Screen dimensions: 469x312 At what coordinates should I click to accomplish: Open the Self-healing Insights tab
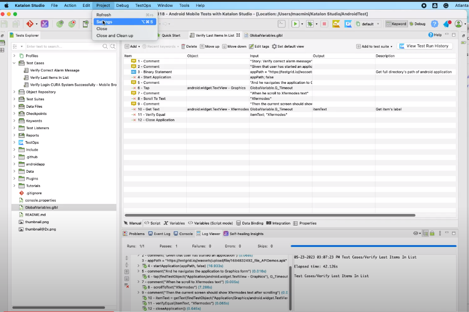[243, 234]
